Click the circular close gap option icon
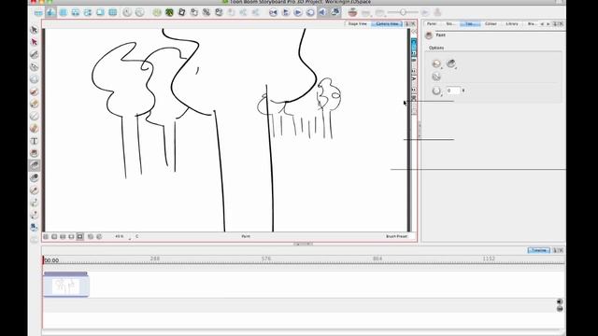 point(436,91)
